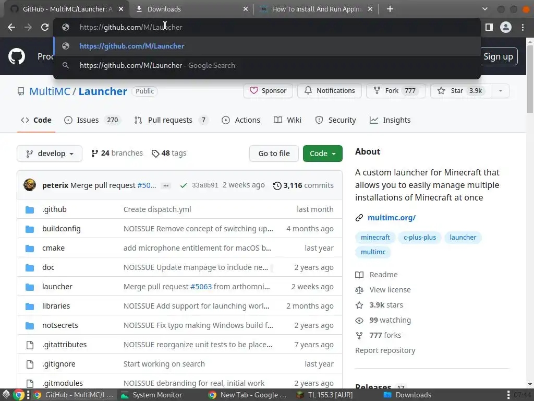Screen dimensions: 534x401
Task: Close the How To Install tab
Action: [370, 9]
